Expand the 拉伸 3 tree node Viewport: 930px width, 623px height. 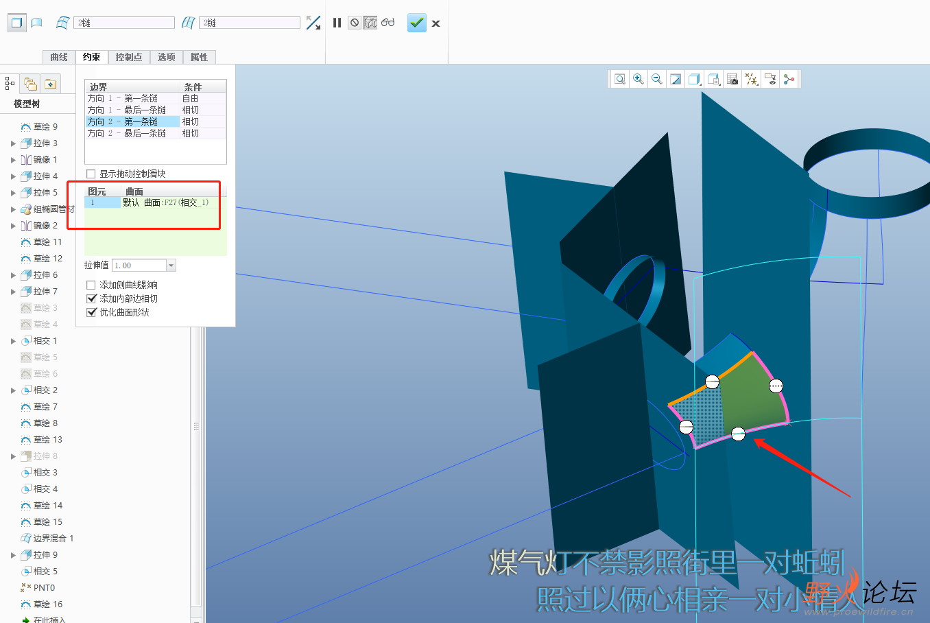[13, 143]
